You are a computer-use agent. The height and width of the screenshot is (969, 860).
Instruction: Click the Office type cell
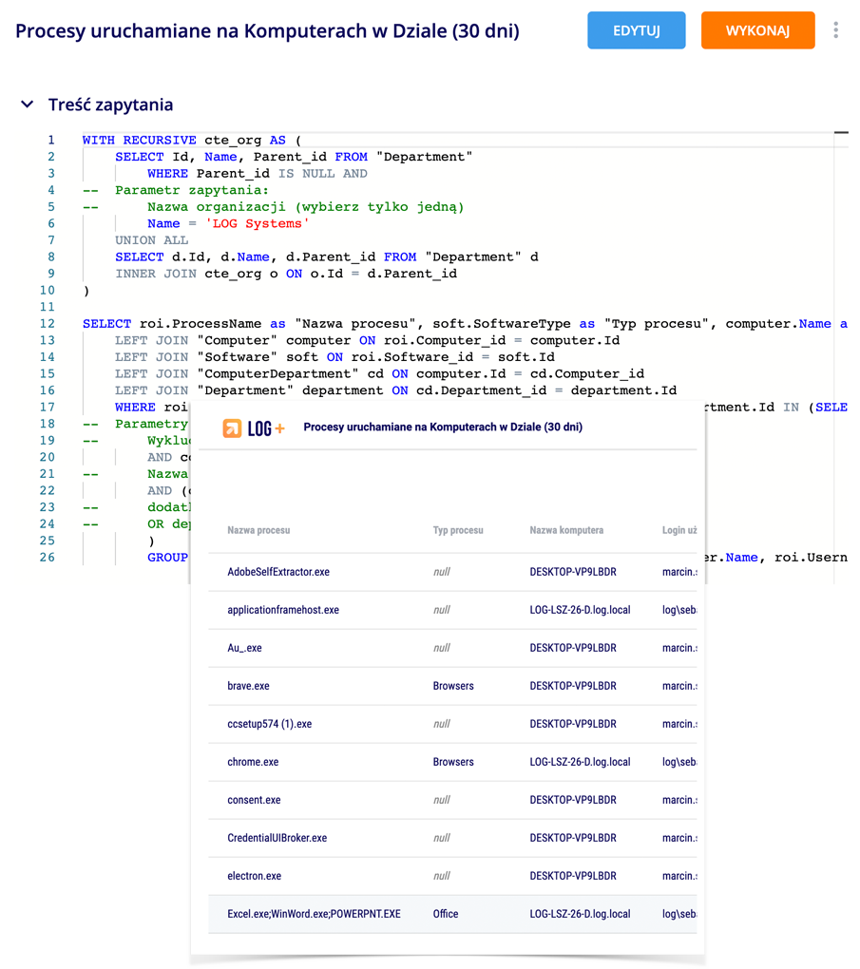tap(445, 914)
